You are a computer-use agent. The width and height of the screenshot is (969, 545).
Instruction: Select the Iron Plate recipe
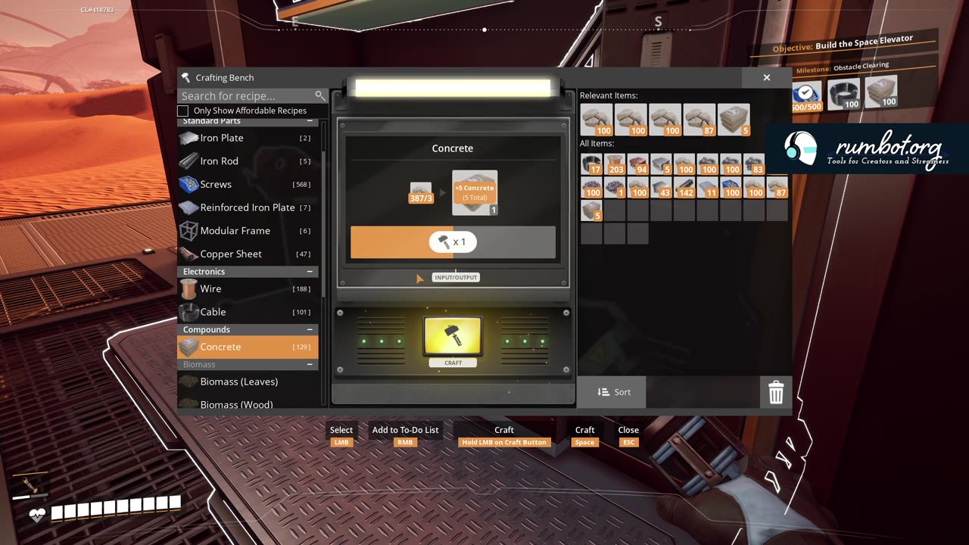248,138
